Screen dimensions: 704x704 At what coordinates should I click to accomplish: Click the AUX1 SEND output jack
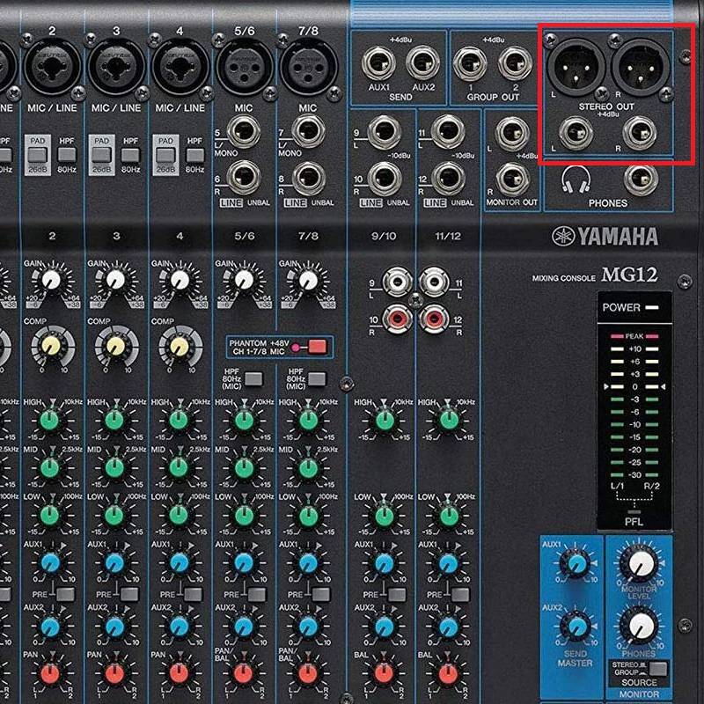379,62
